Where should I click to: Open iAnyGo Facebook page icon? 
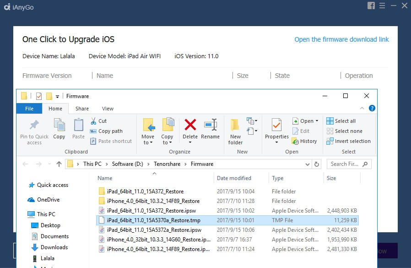pyautogui.click(x=371, y=5)
